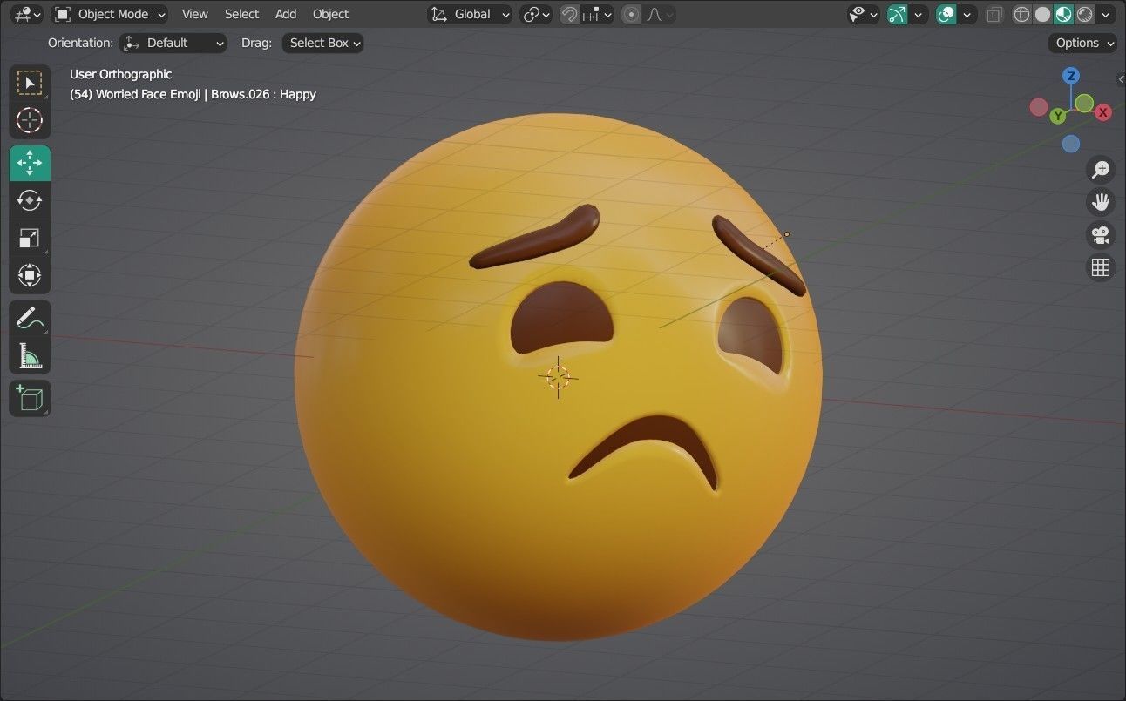The width and height of the screenshot is (1126, 701).
Task: Open the Drag Select Box dropdown
Action: pyautogui.click(x=322, y=43)
